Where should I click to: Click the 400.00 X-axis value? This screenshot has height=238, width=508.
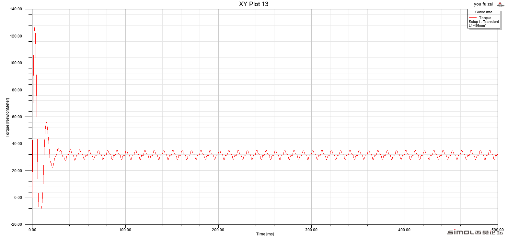[404, 230]
